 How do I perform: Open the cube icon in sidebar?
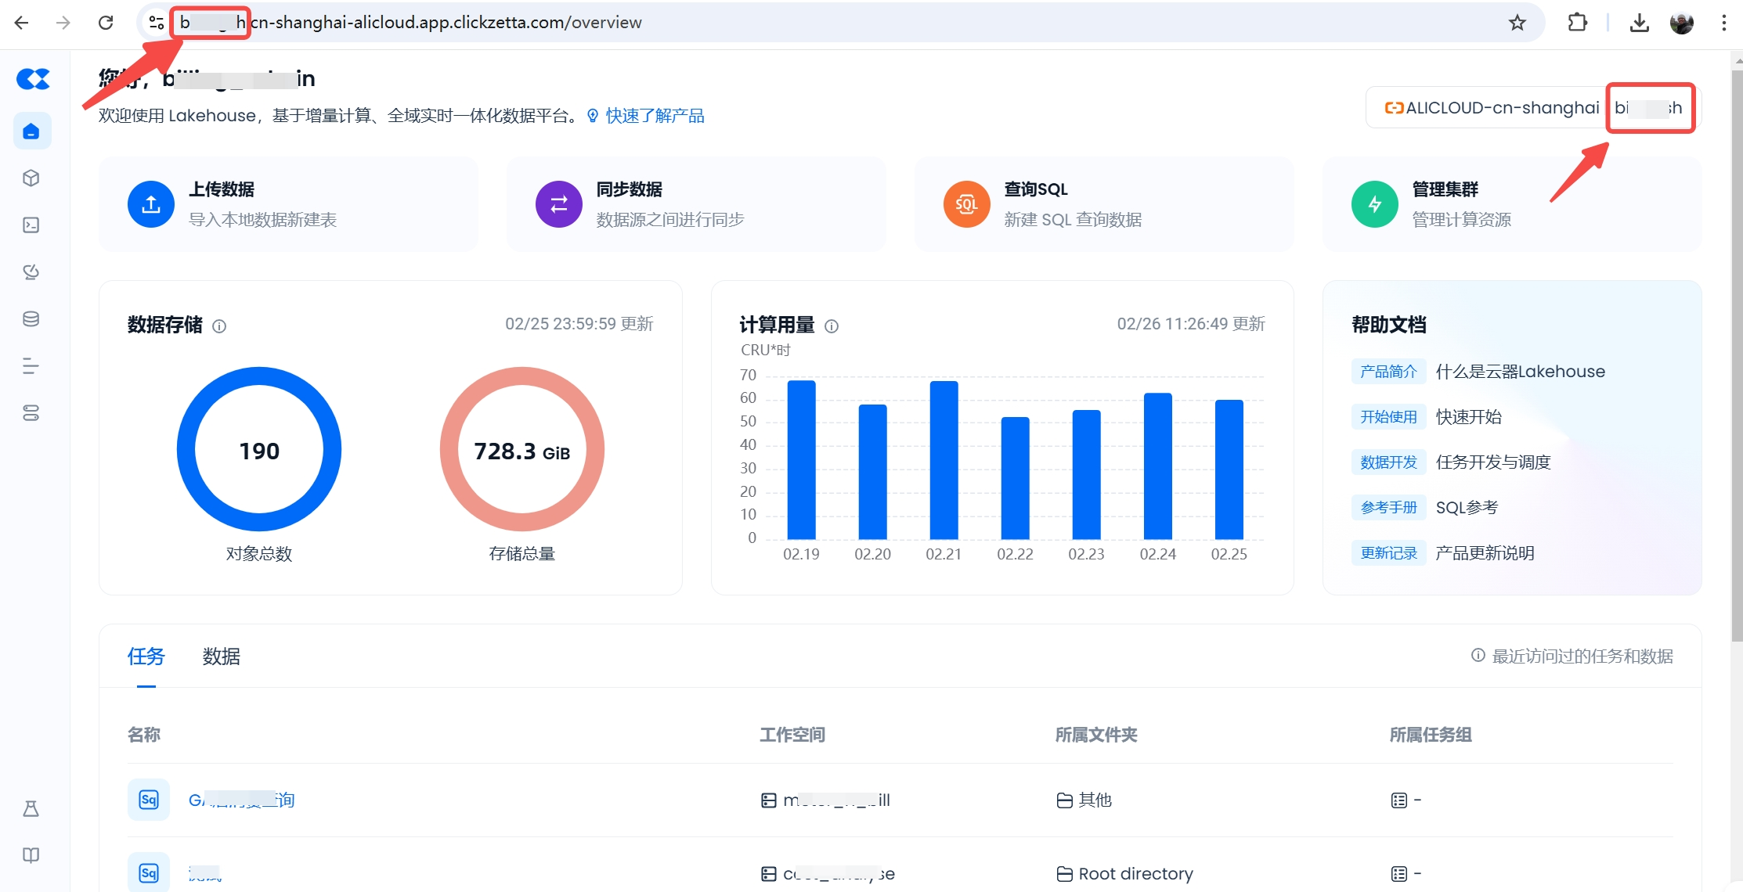31,178
